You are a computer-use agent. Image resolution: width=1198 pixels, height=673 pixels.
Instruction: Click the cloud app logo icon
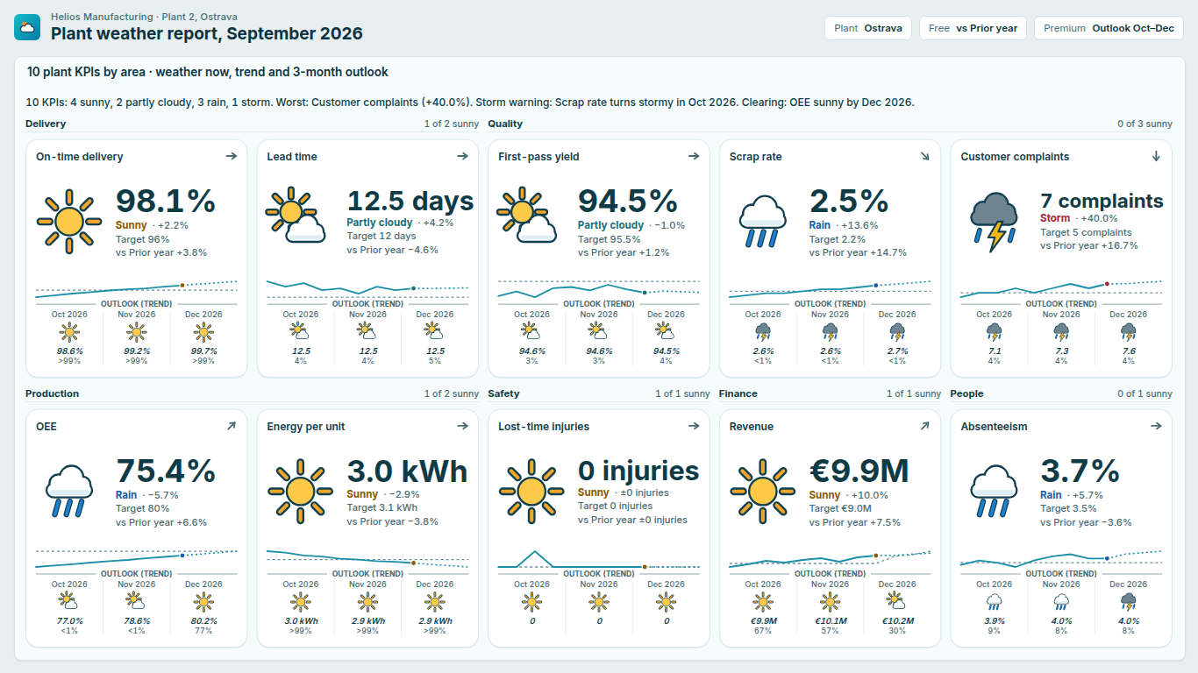[27, 27]
